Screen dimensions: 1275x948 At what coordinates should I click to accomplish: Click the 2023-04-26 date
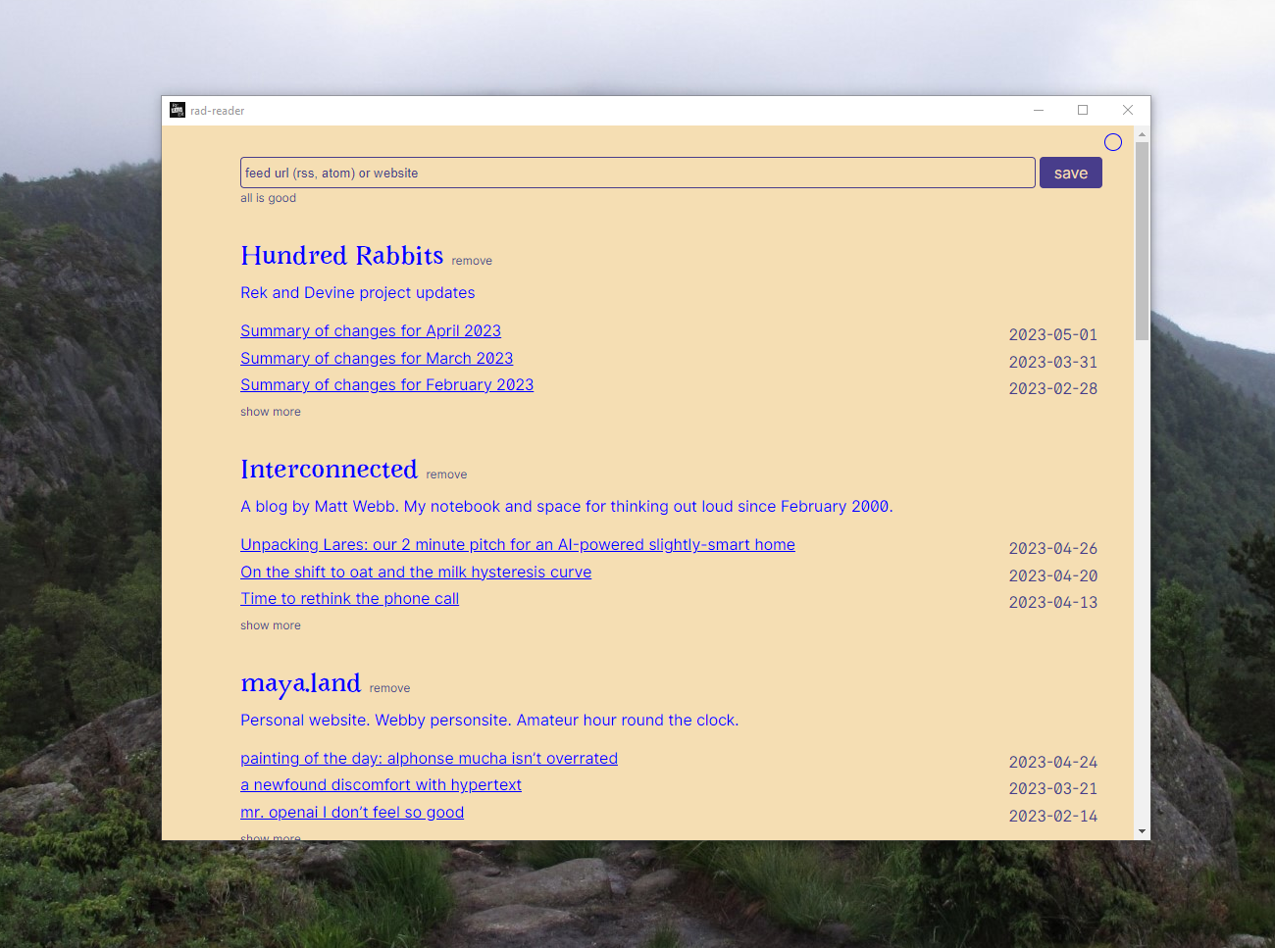click(1053, 549)
